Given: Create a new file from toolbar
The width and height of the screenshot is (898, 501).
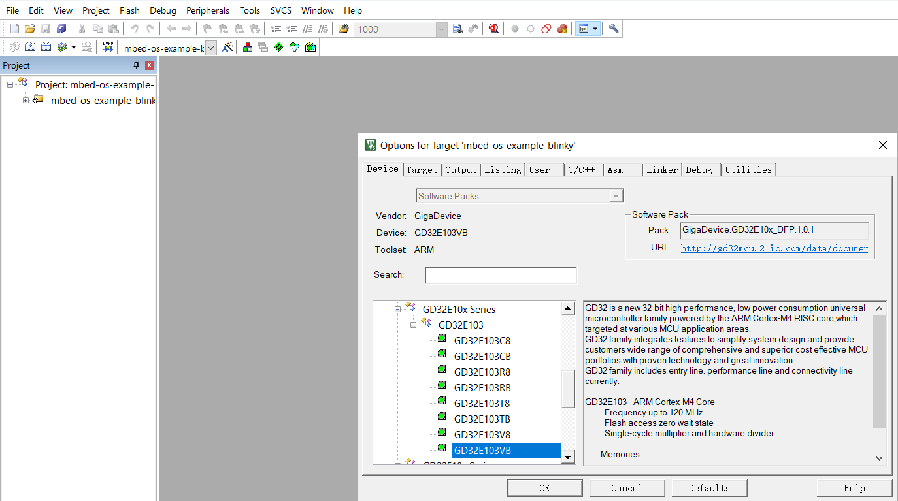Looking at the screenshot, I should pyautogui.click(x=14, y=29).
